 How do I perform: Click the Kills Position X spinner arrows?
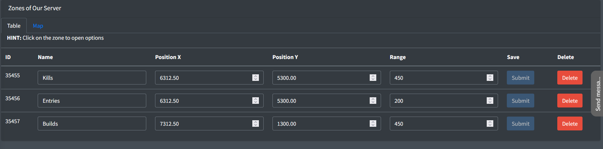tap(256, 78)
